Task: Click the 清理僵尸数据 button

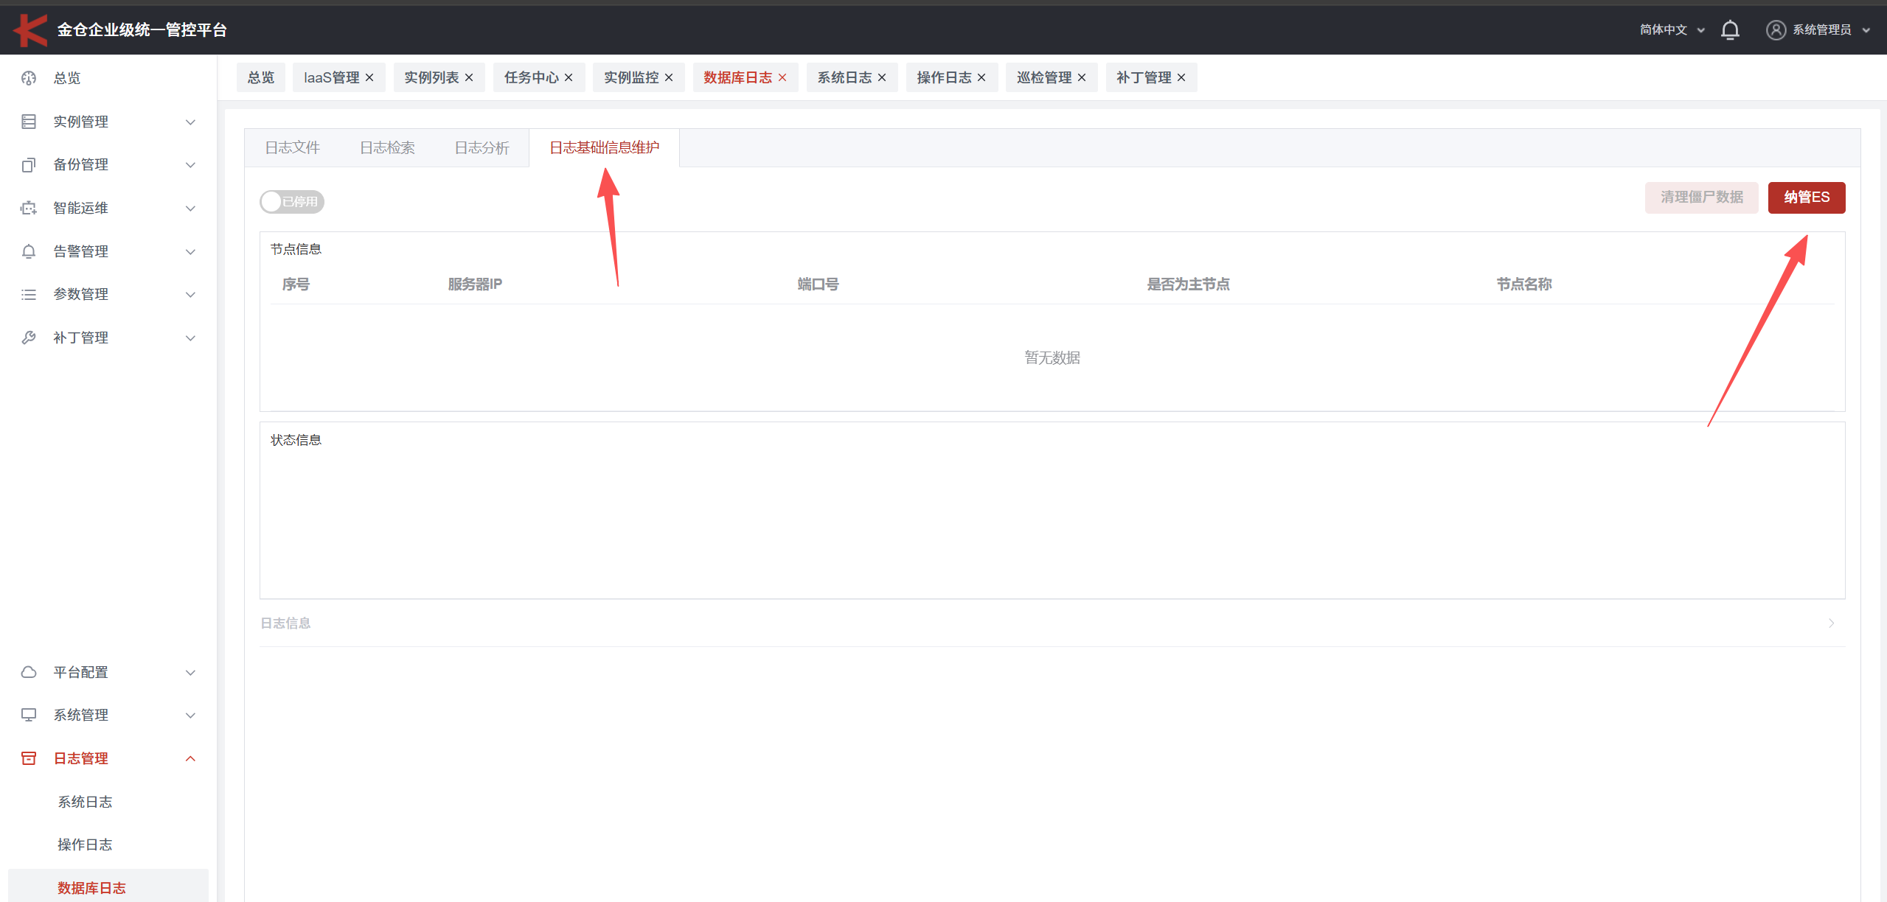Action: click(1701, 197)
